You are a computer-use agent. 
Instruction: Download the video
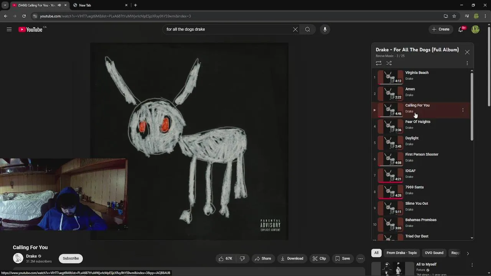292,258
